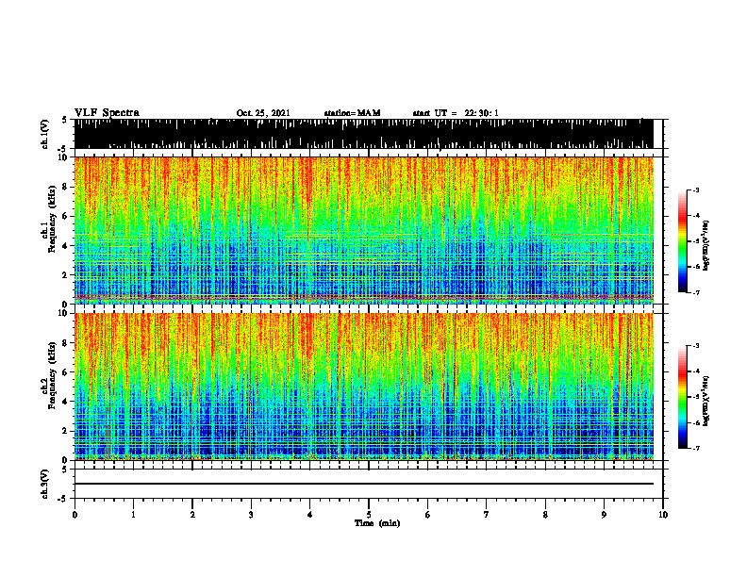
Task: Click the "7" tick on Time axis
Action: point(487,515)
